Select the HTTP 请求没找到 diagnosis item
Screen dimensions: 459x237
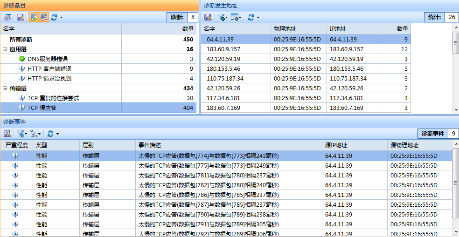click(x=98, y=79)
